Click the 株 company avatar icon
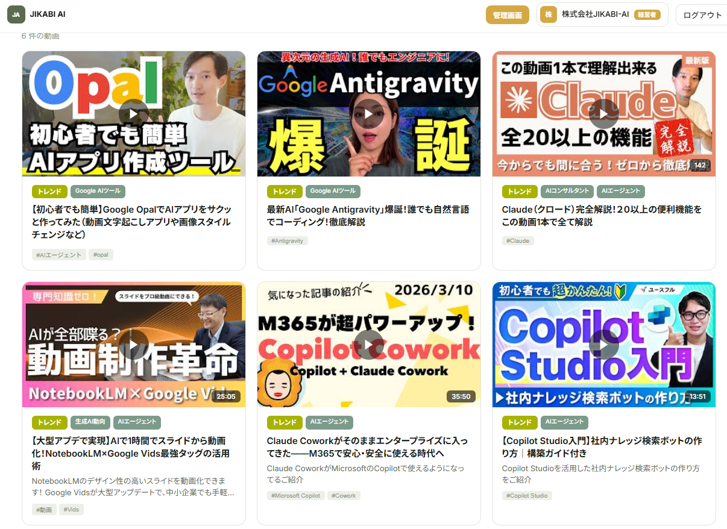The height and width of the screenshot is (529, 727). [549, 14]
